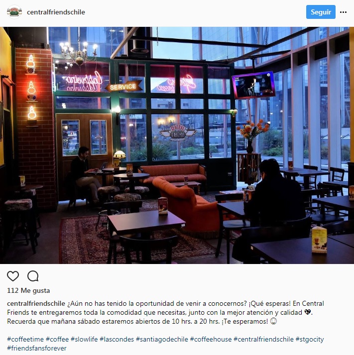The width and height of the screenshot is (354, 355).
Task: Open the #stgocity hashtag
Action: (x=310, y=339)
